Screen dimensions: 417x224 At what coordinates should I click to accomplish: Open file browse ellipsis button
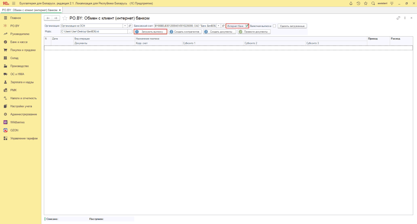pos(130,32)
